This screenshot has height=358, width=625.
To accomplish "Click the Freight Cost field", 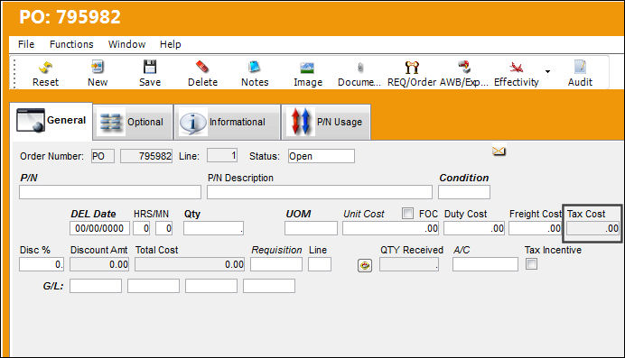I will pyautogui.click(x=535, y=228).
